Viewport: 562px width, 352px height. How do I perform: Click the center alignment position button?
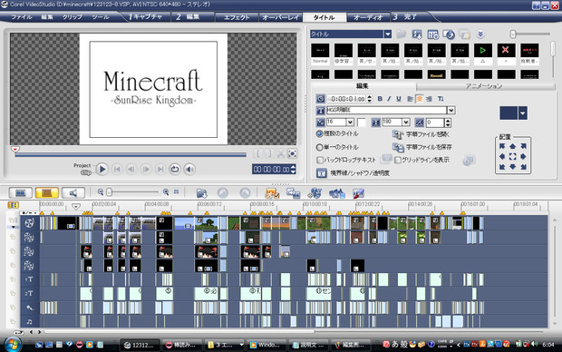[x=512, y=156]
